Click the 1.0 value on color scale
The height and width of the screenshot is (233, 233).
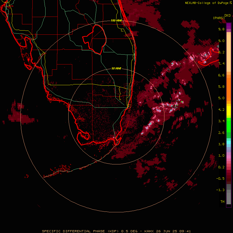221,156
